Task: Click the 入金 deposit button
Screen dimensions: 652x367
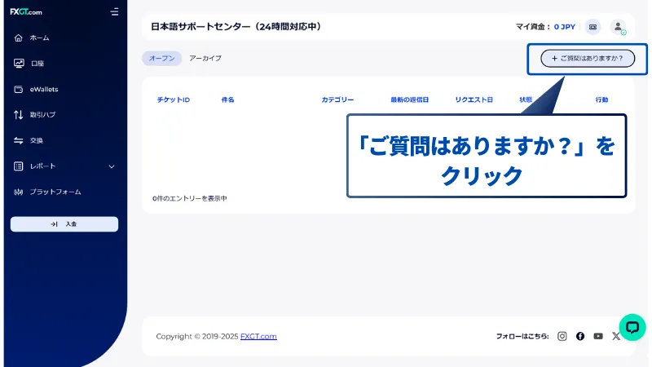Action: pyautogui.click(x=64, y=223)
